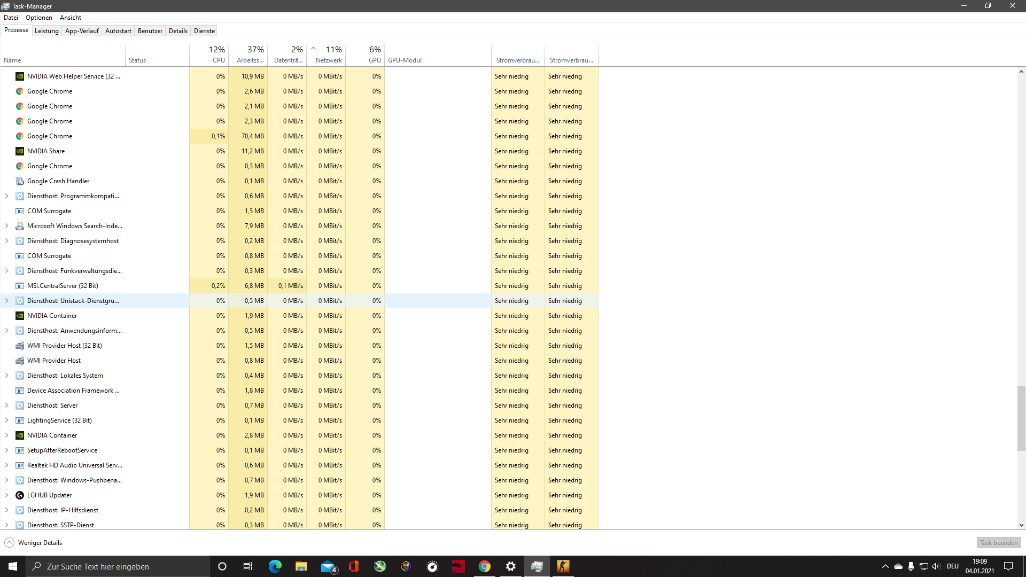Click the Weniger Details button

pos(33,542)
